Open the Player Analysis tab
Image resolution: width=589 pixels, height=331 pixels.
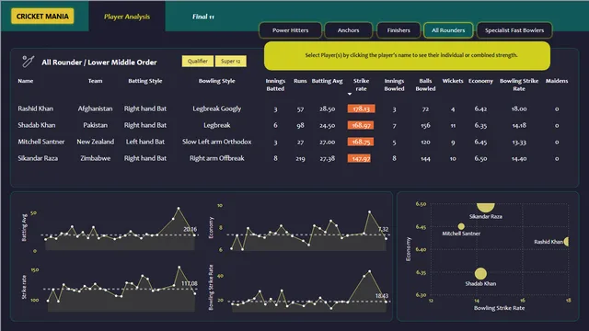coord(127,17)
